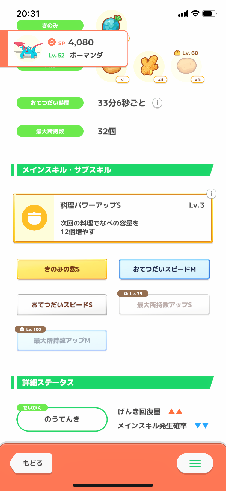
Task: Tap the 最大所持数 green label
Action: coord(50,131)
